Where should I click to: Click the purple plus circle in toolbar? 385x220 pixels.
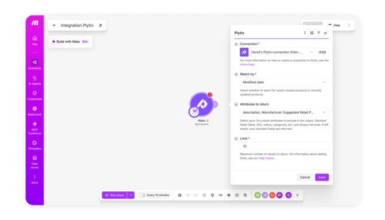288,195
